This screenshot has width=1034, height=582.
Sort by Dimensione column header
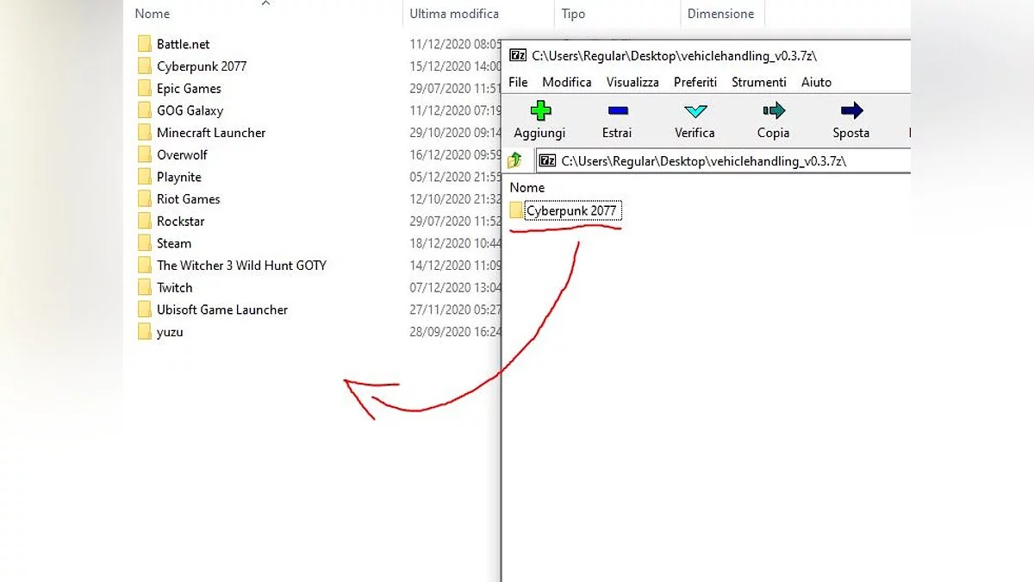coord(722,14)
